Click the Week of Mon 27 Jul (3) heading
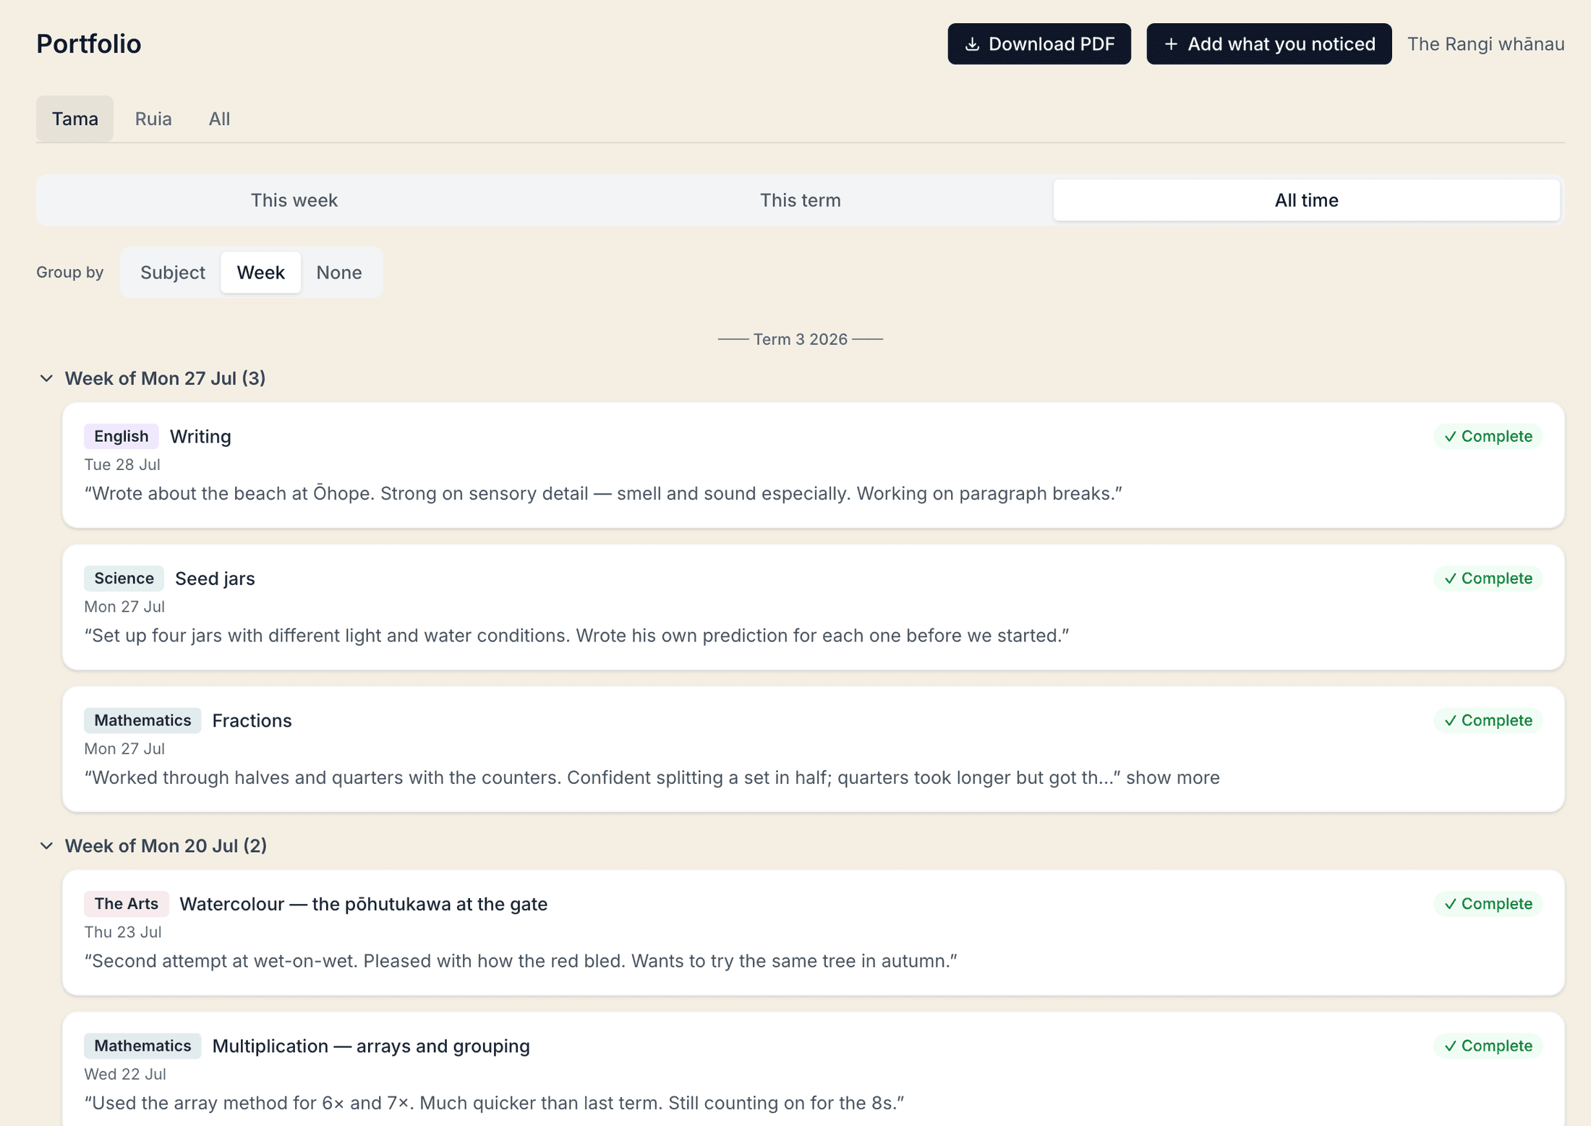Viewport: 1591px width, 1126px height. click(165, 378)
